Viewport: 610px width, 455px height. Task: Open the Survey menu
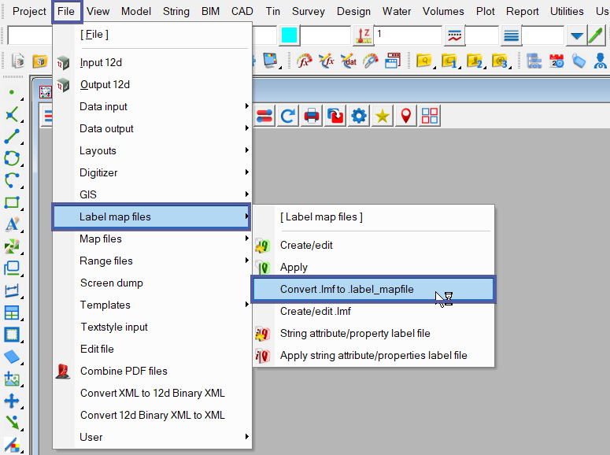coord(308,11)
